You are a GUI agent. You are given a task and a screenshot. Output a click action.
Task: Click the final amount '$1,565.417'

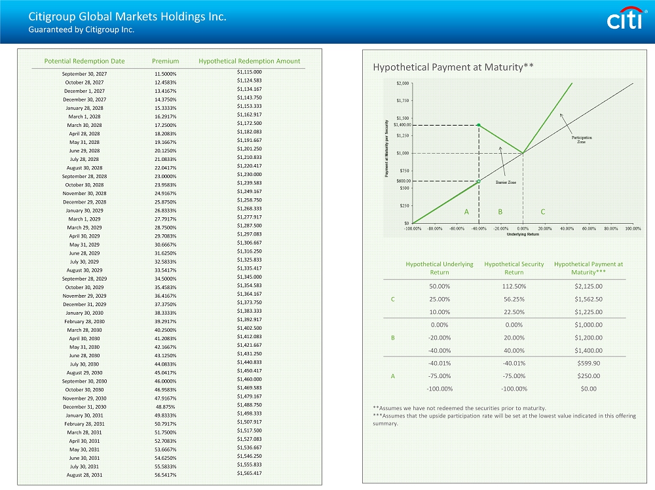(250, 473)
